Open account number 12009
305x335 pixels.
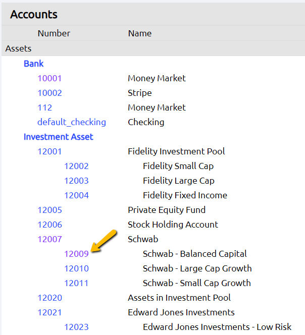76,254
